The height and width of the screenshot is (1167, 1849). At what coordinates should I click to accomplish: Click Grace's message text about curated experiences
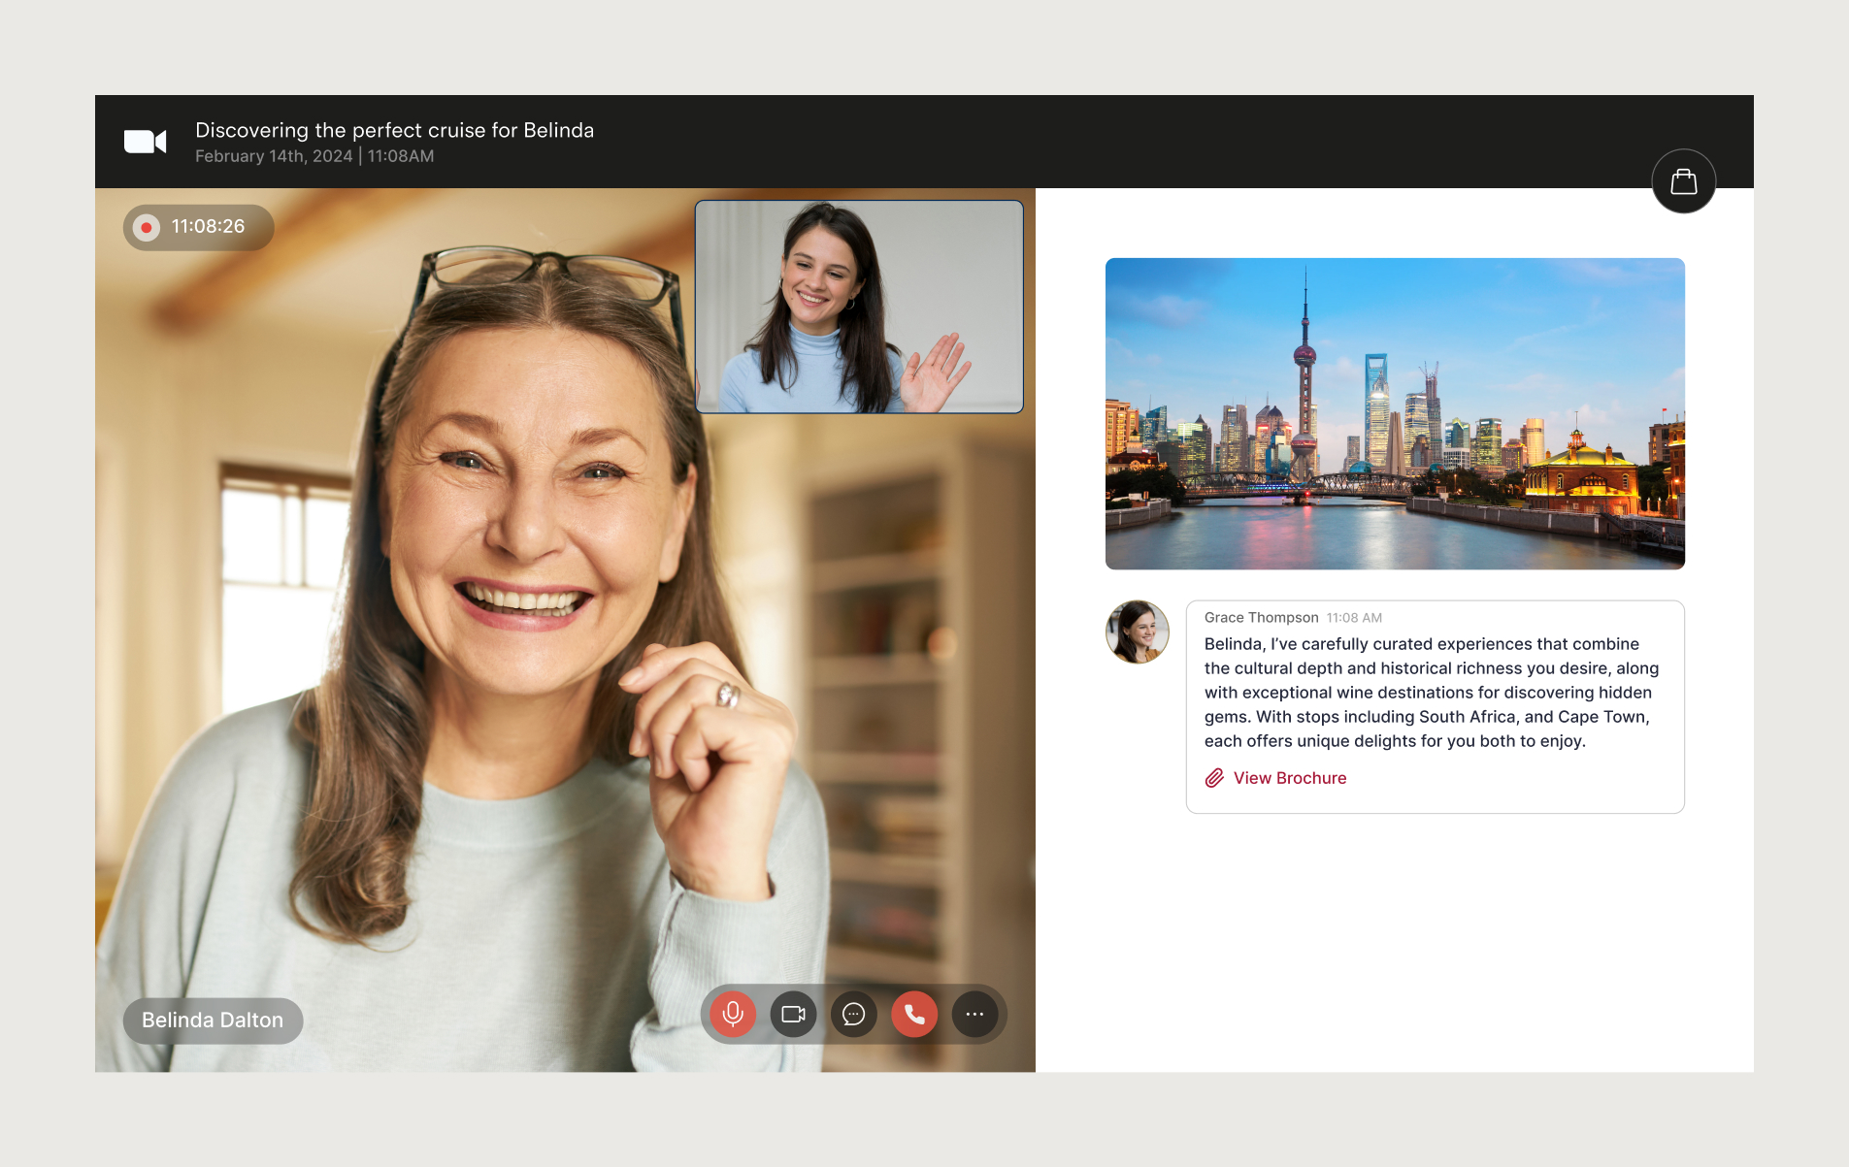coord(1432,693)
